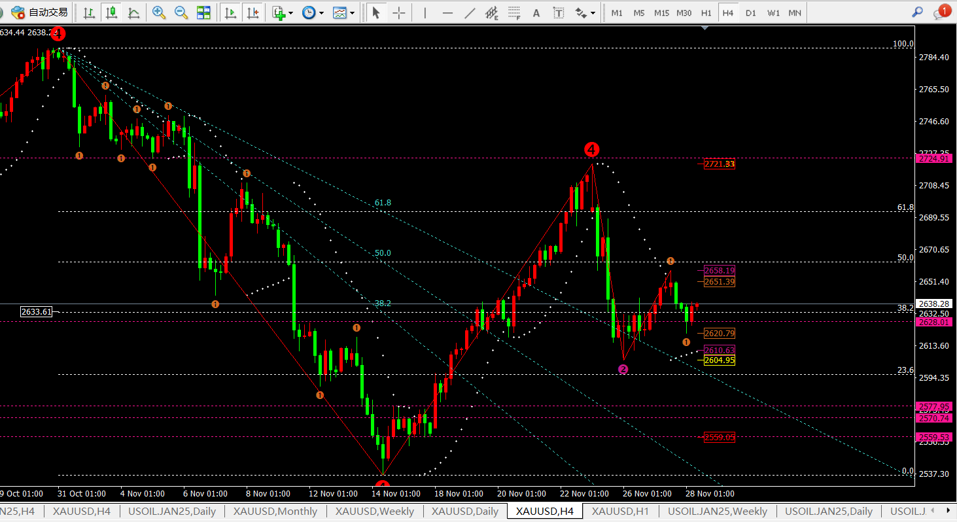
Task: Click the 2651.39 price label
Action: (720, 282)
